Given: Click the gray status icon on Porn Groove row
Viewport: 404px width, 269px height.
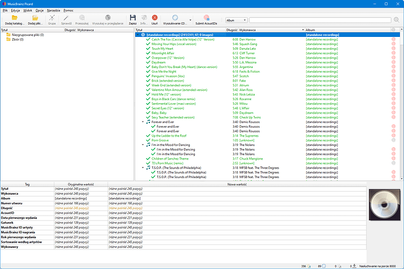Looking at the screenshot, I should (393, 140).
